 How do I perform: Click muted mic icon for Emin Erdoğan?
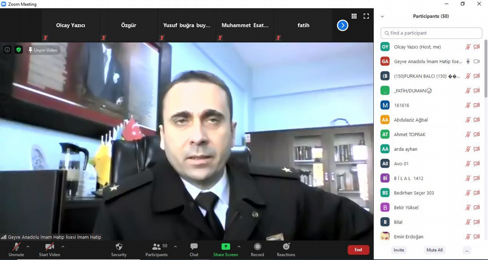468,237
